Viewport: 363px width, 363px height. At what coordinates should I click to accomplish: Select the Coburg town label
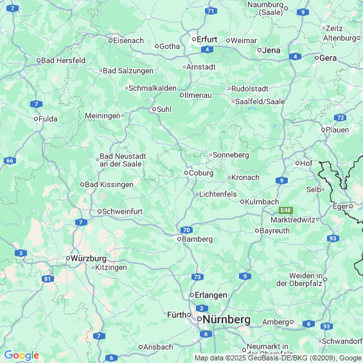[x=201, y=173]
